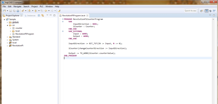Viewport: 218px width, 104px height.
Task: Select the counter file in tree
Action: (x=19, y=28)
